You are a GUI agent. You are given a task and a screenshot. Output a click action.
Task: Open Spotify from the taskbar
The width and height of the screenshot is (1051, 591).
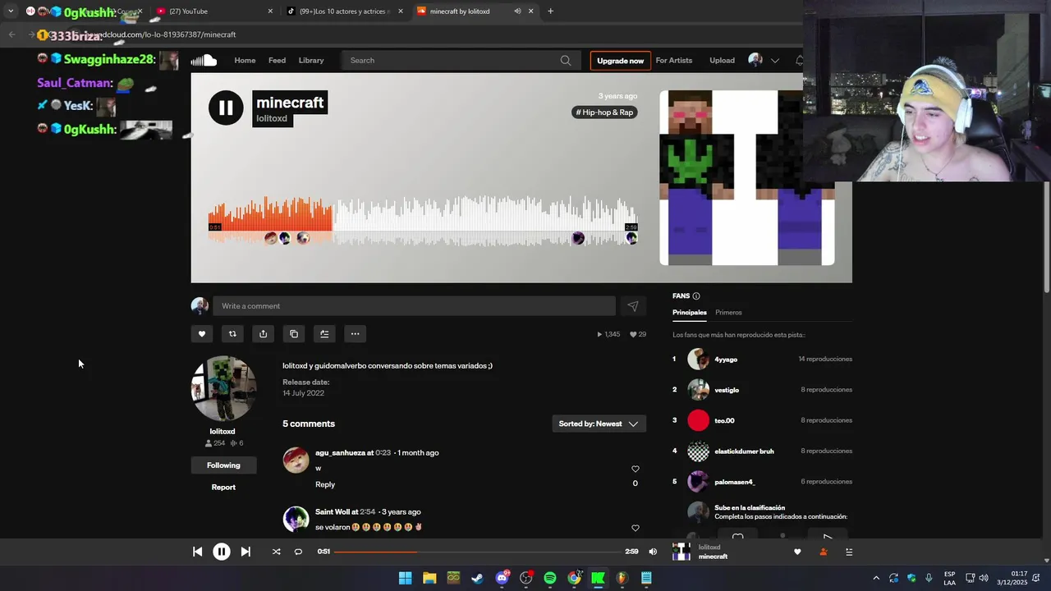(550, 578)
